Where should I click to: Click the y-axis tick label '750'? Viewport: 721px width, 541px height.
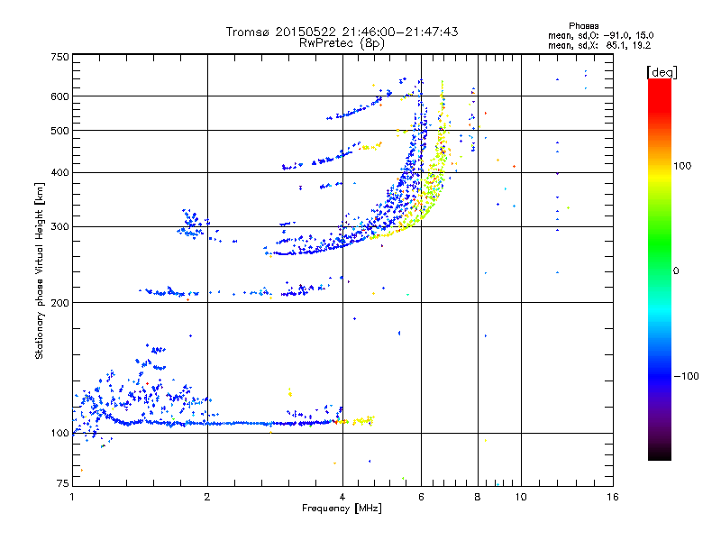click(60, 57)
